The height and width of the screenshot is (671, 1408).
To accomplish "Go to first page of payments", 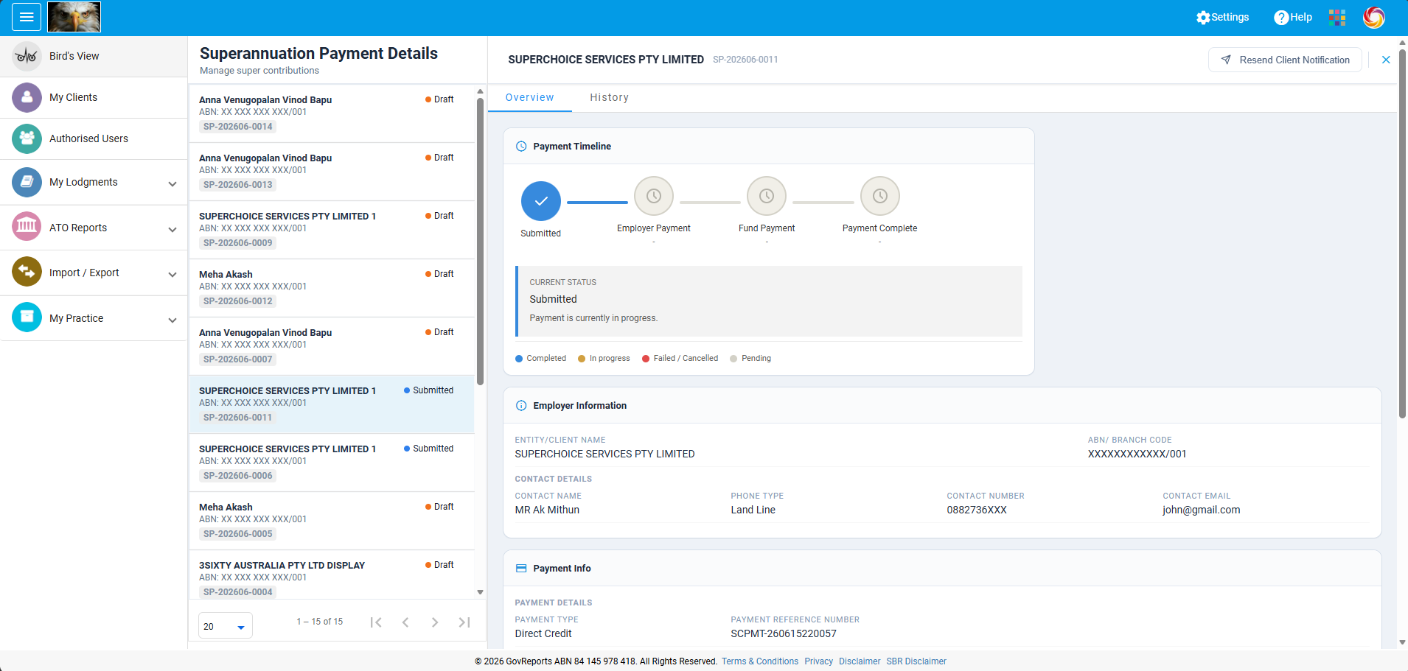I will (x=376, y=622).
